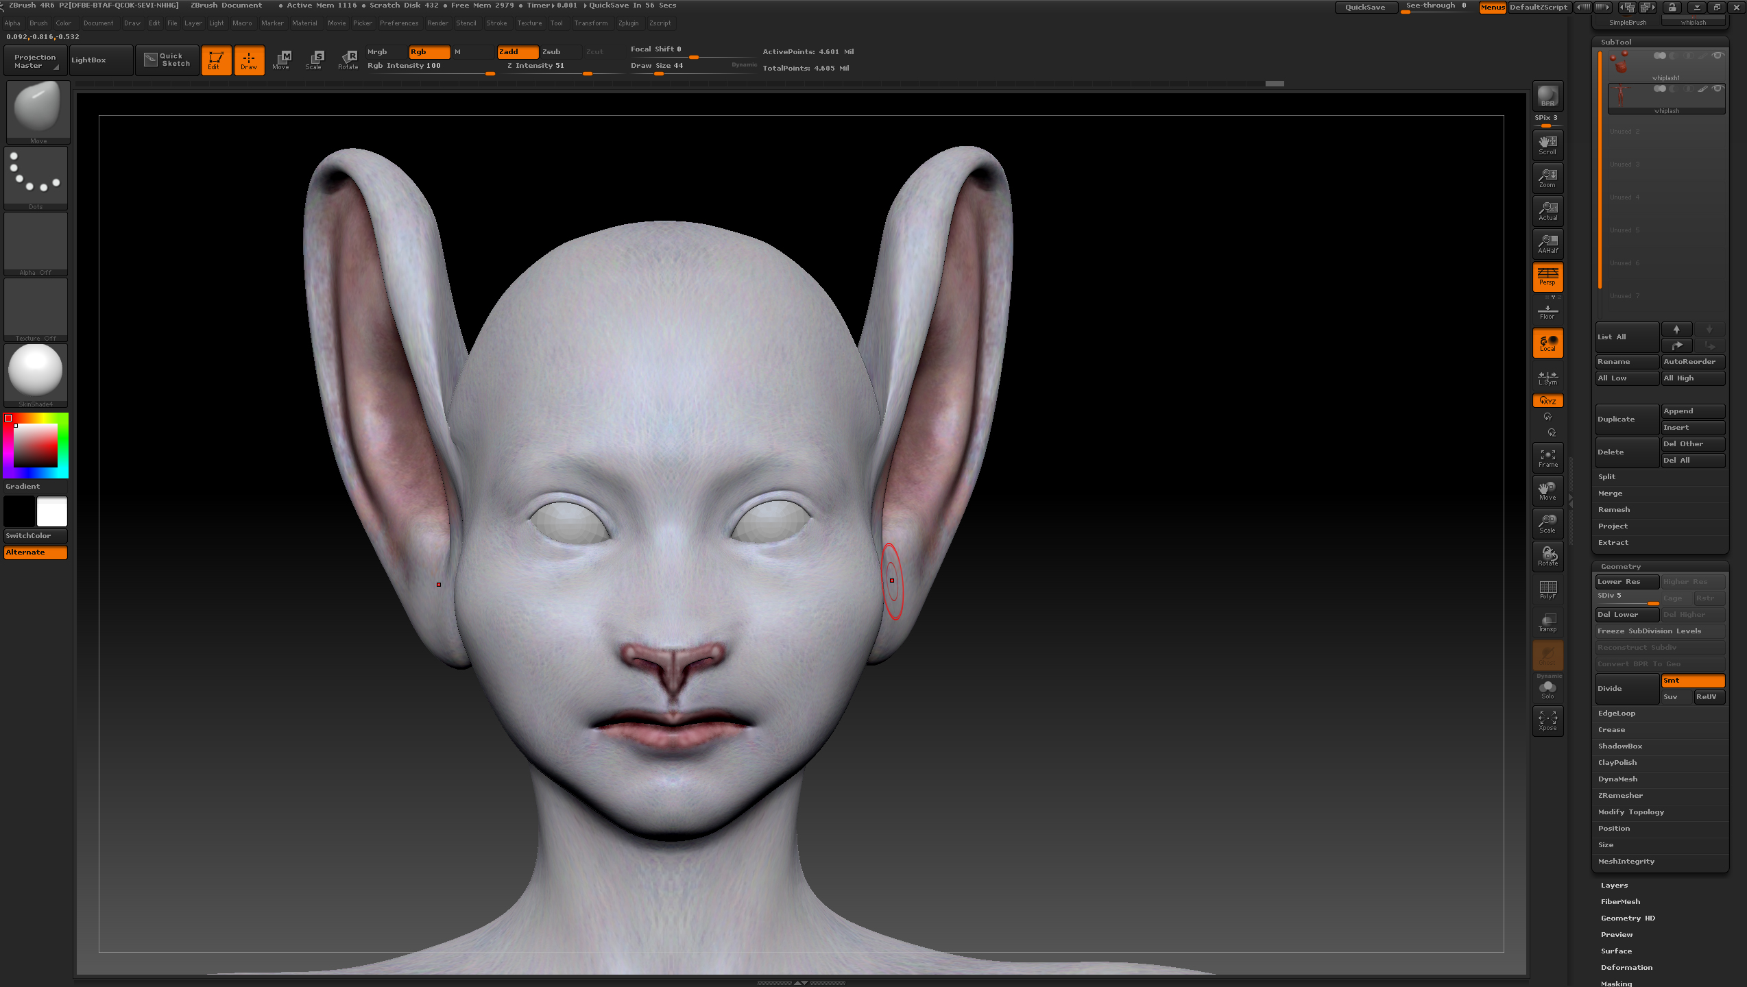Expand the DynaMesh section

pos(1618,779)
